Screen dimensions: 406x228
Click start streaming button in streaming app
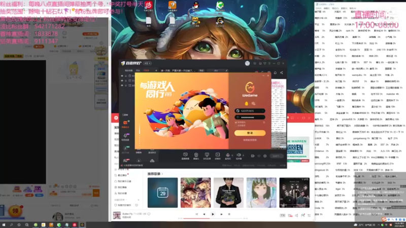276,156
